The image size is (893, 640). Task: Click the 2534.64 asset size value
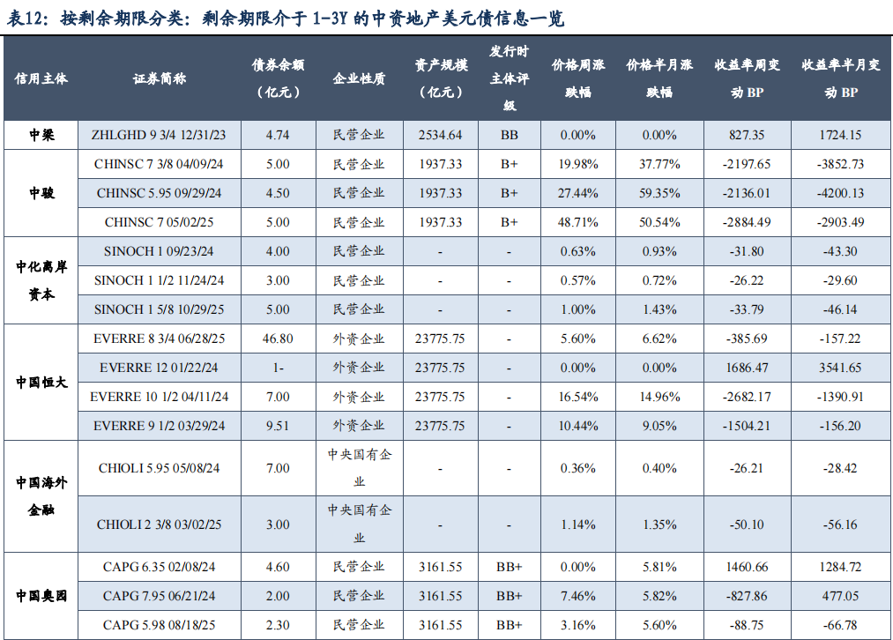pyautogui.click(x=440, y=135)
